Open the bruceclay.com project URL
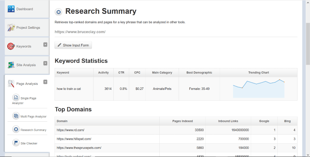Image resolution: width=310 pixels, height=157 pixels. point(80,32)
